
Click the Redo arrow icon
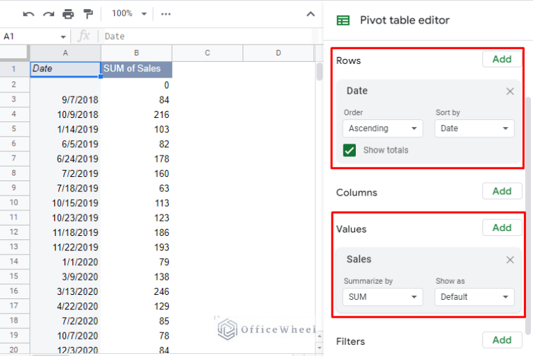[48, 14]
